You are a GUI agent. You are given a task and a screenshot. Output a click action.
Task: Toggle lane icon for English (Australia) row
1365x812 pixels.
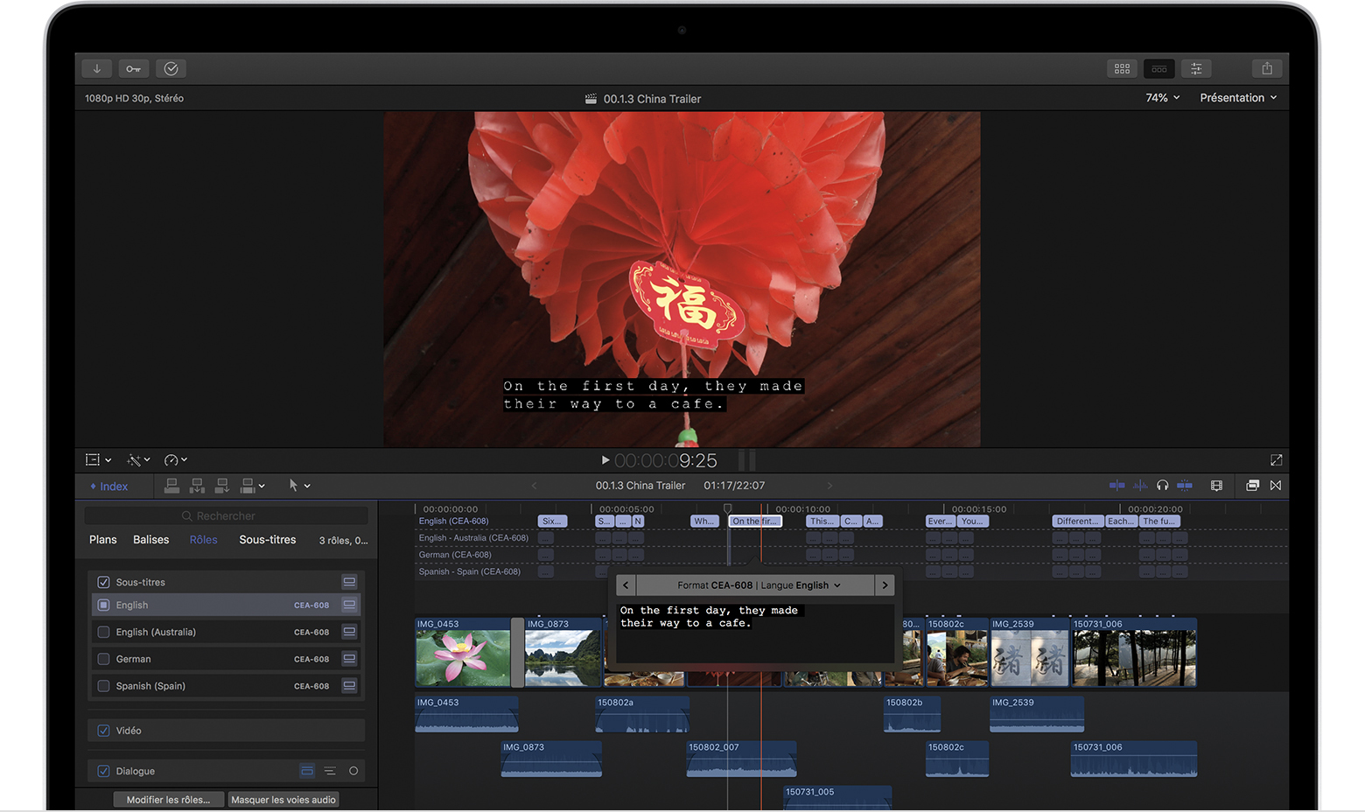[349, 632]
